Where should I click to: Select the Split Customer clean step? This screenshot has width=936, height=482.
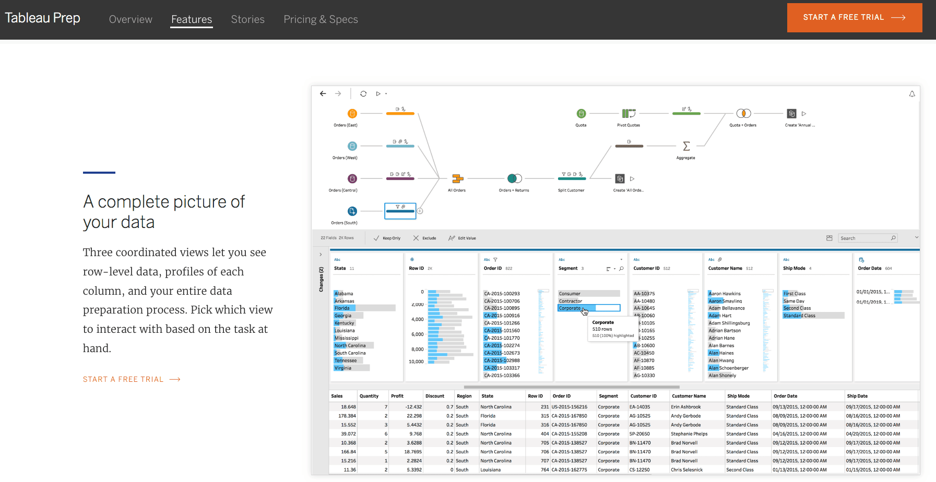(x=572, y=178)
